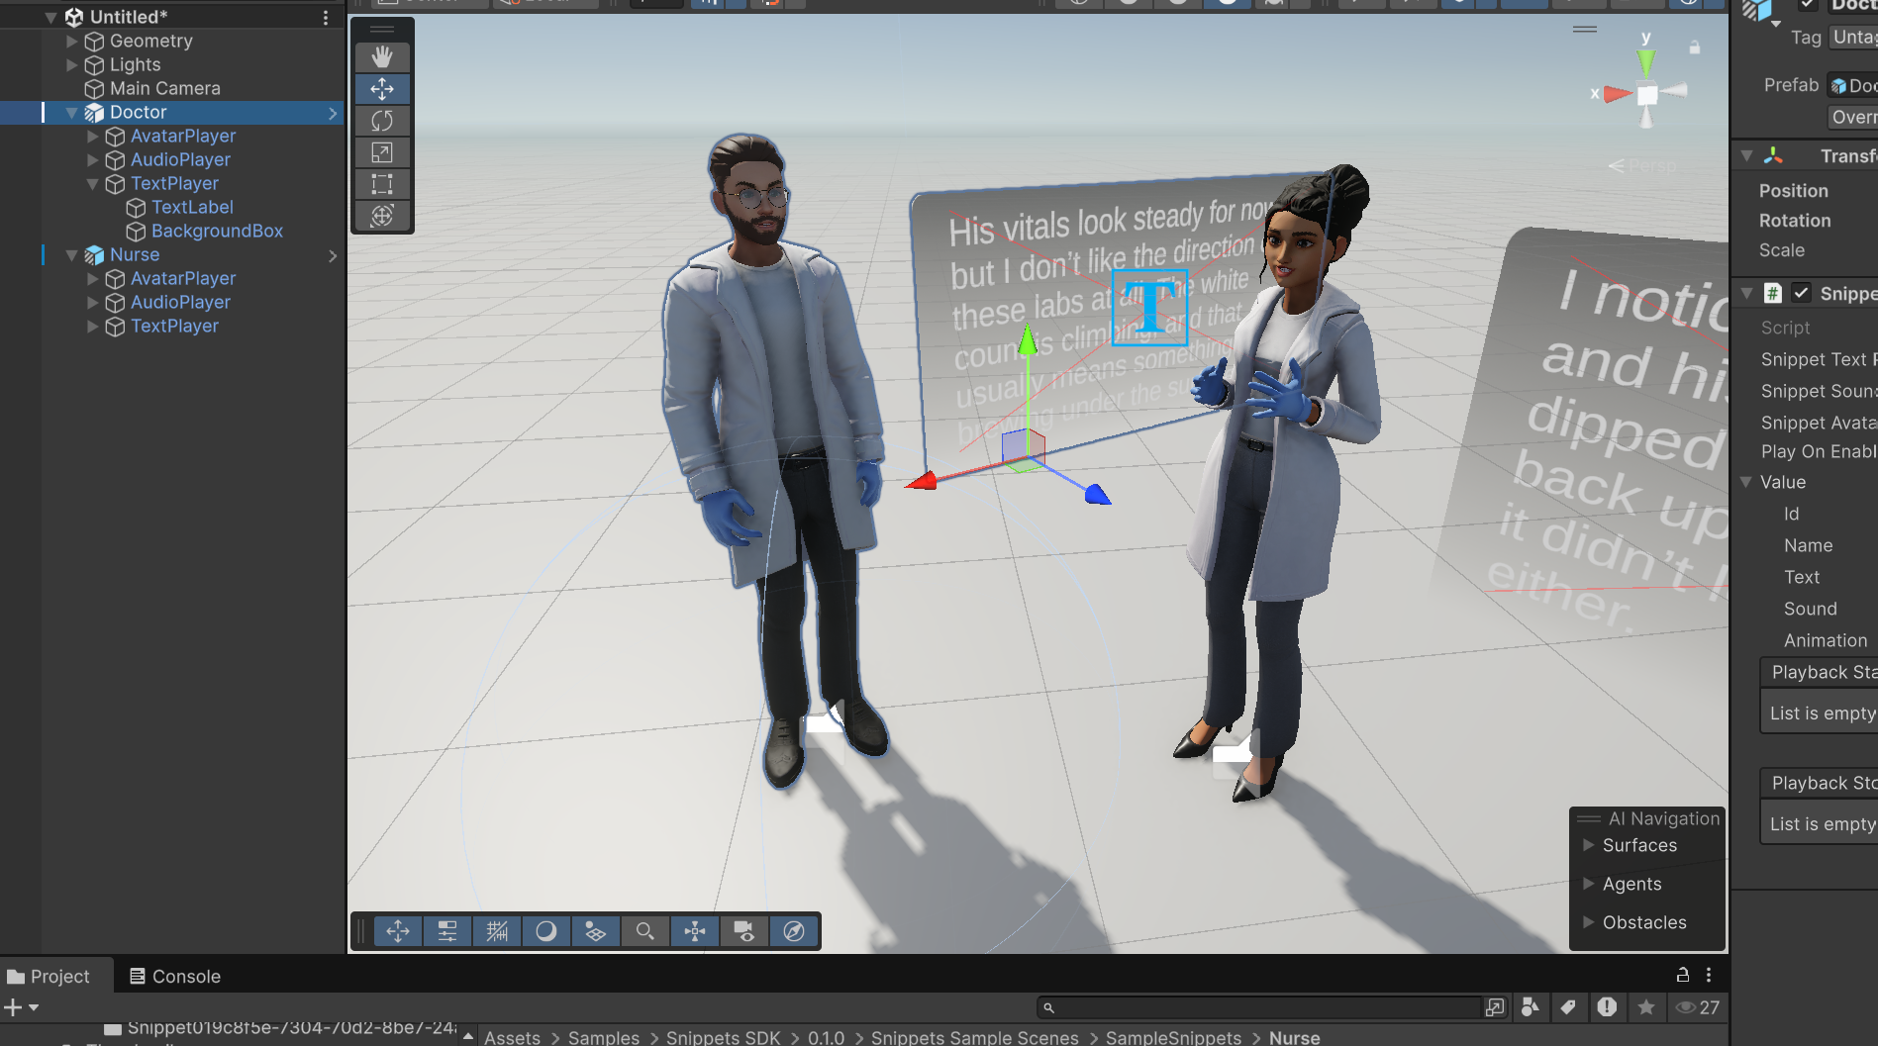Toggle the move overlay button in bottom toolbar

(x=398, y=931)
